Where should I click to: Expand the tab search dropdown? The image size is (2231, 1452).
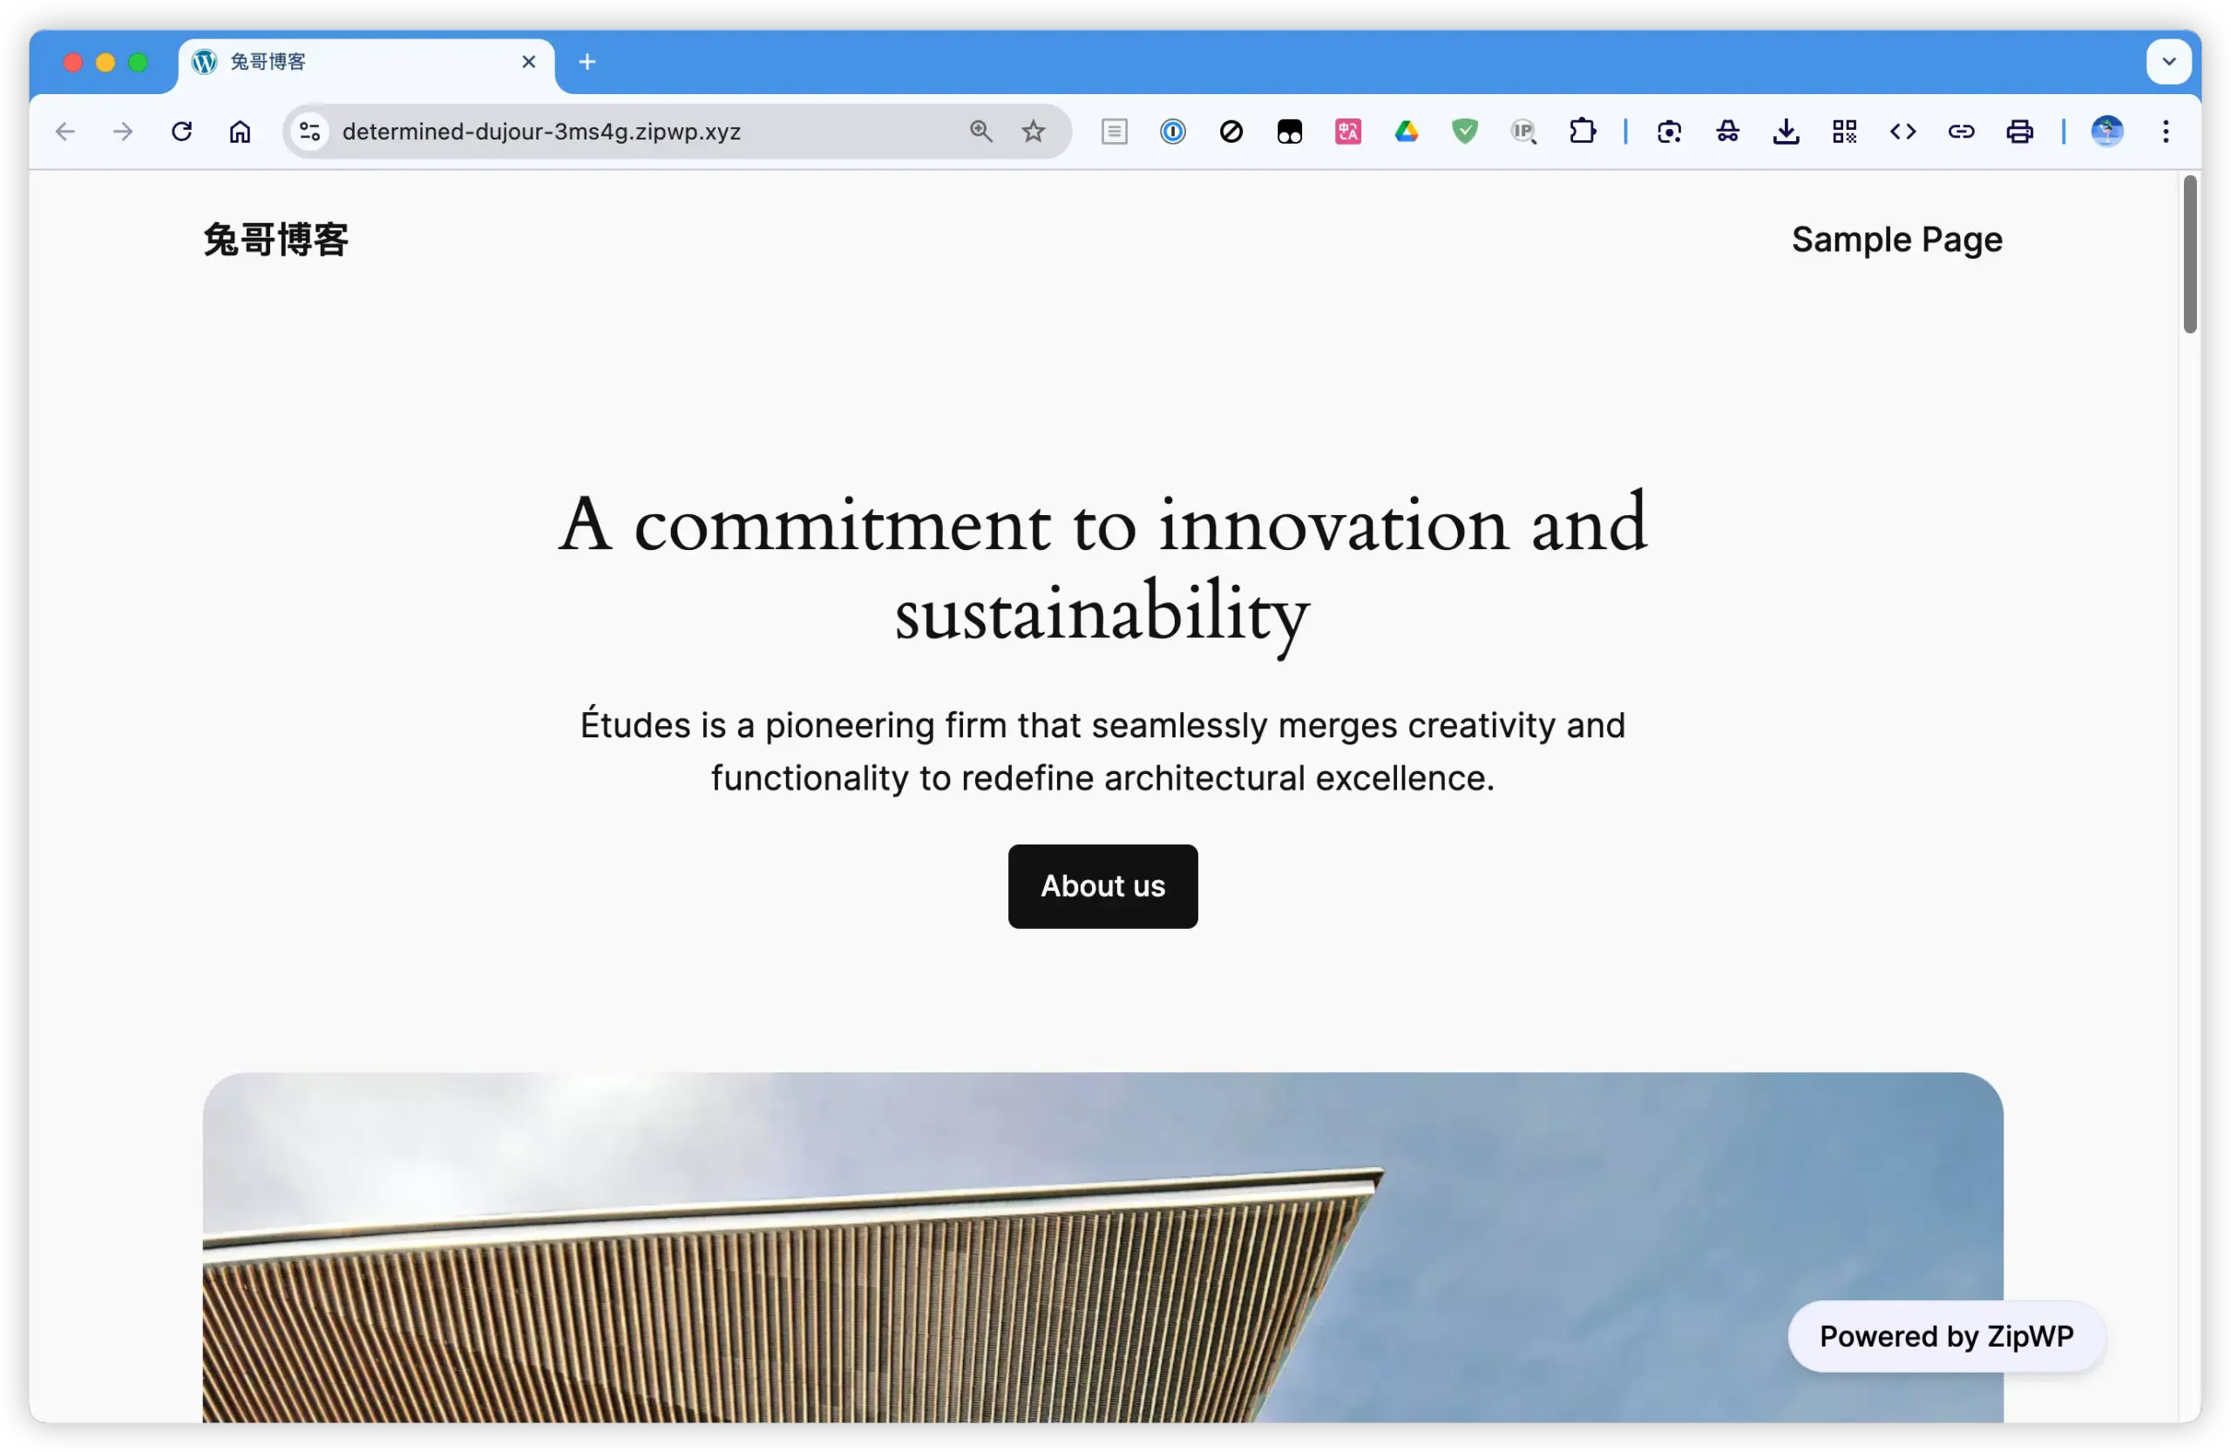tap(2169, 62)
